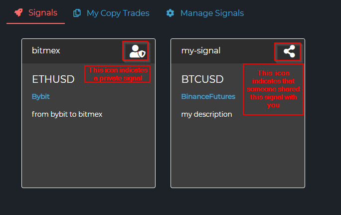Image resolution: width=341 pixels, height=215 pixels.
Task: Click empty body area of my-signal card
Action: click(237, 155)
